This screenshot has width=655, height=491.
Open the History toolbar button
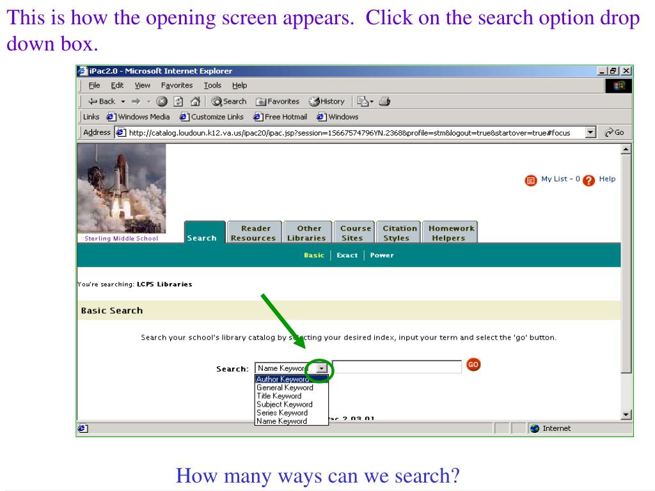[x=327, y=102]
